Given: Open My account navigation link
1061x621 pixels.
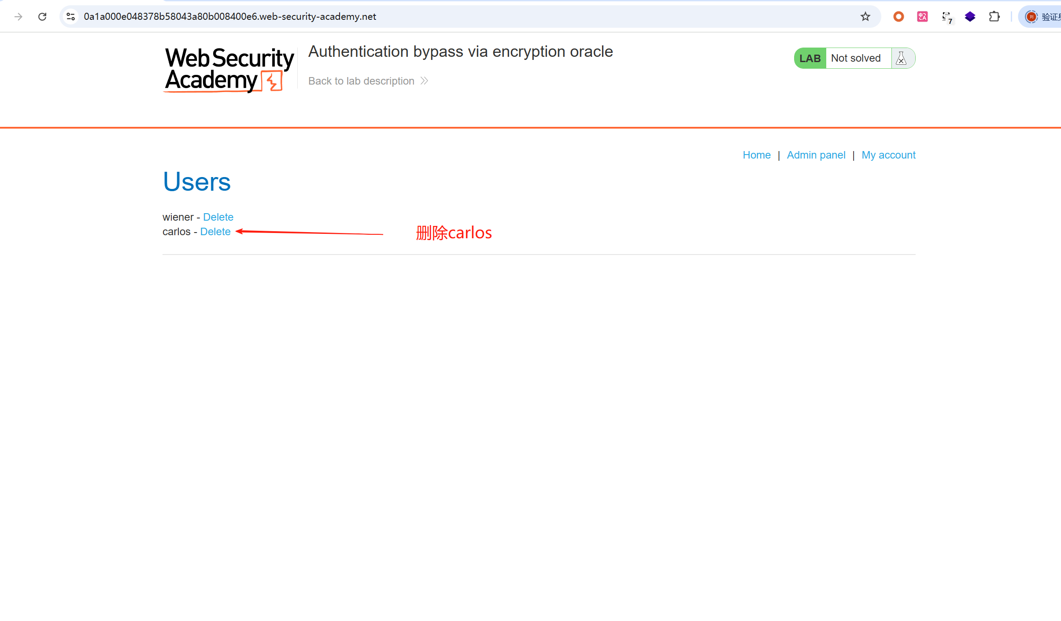Looking at the screenshot, I should click(888, 155).
